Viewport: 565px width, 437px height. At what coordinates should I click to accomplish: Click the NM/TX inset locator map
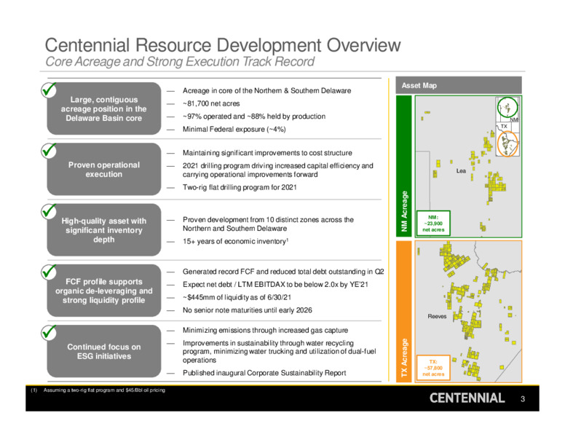tap(508, 127)
